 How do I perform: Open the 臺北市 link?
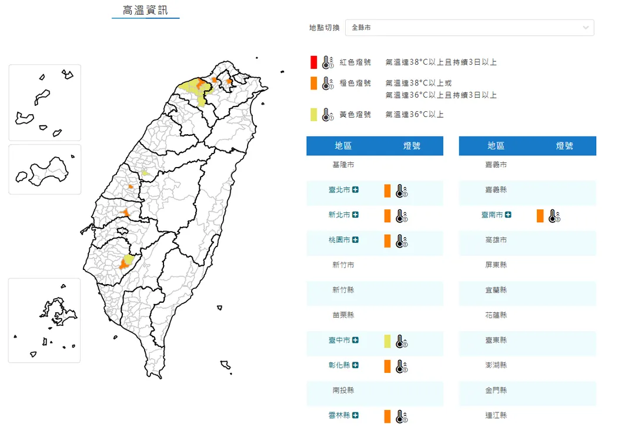[x=339, y=189]
